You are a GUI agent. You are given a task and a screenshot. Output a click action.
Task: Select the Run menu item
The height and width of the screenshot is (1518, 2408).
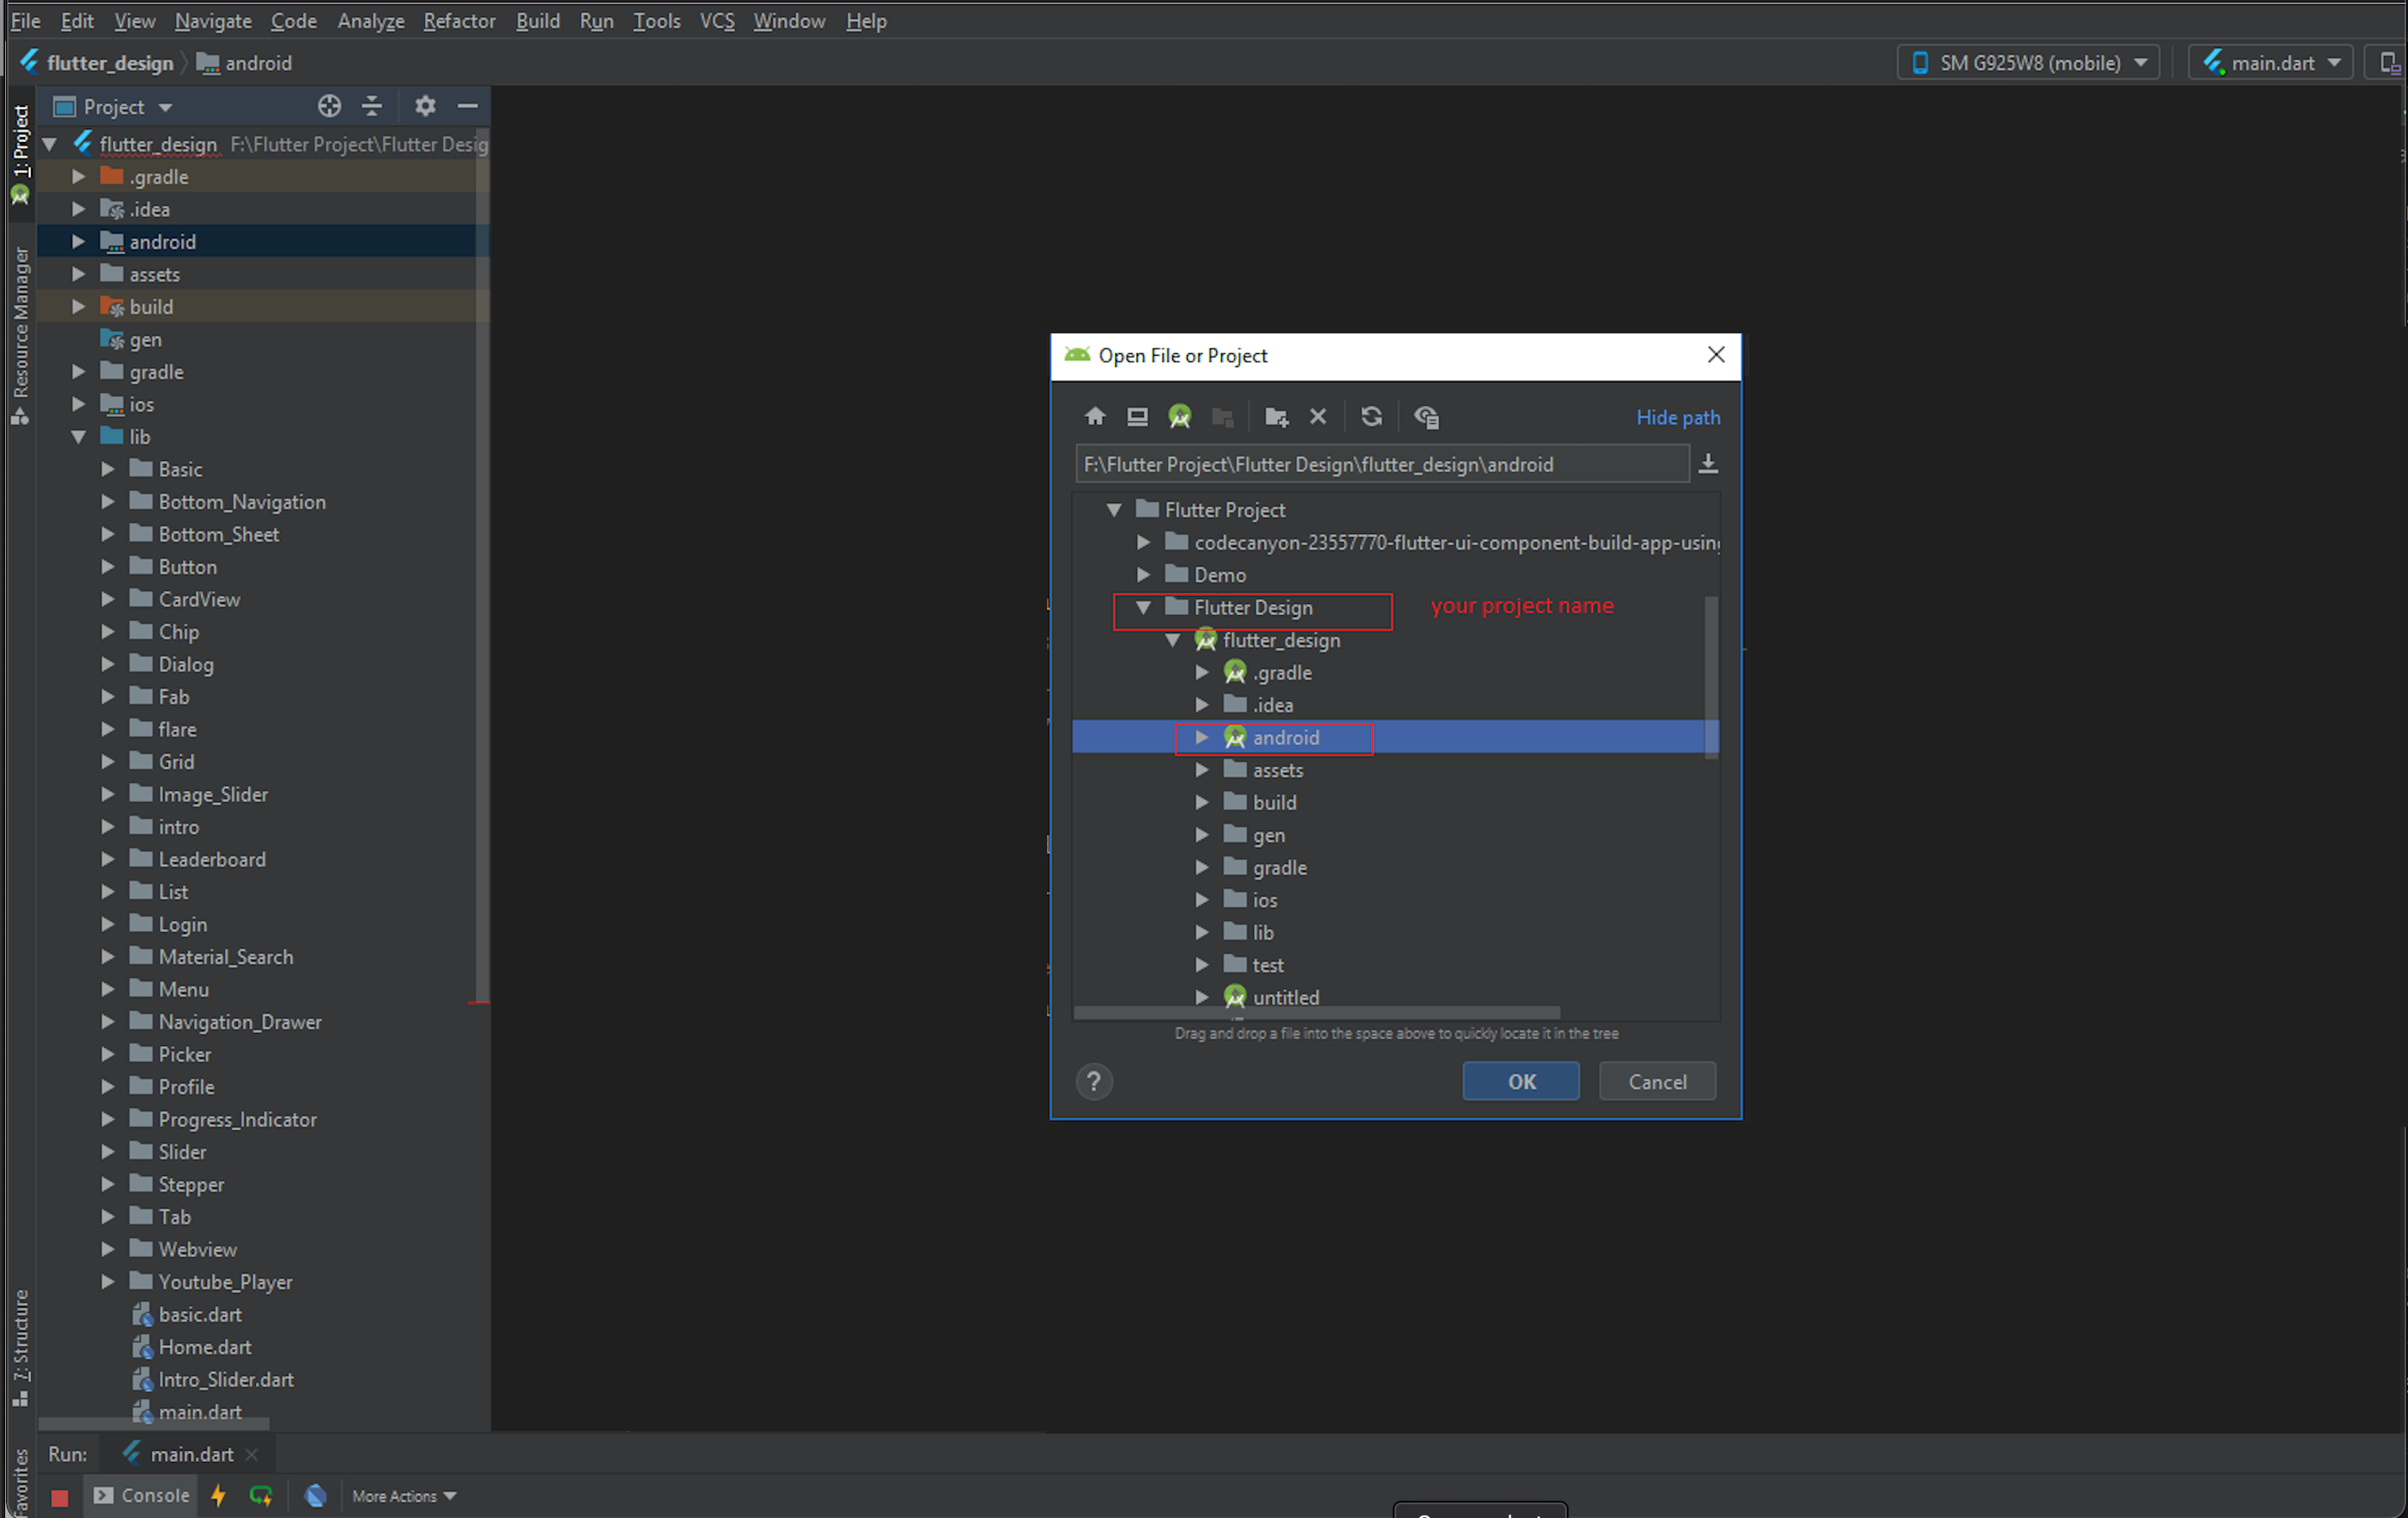click(x=595, y=19)
